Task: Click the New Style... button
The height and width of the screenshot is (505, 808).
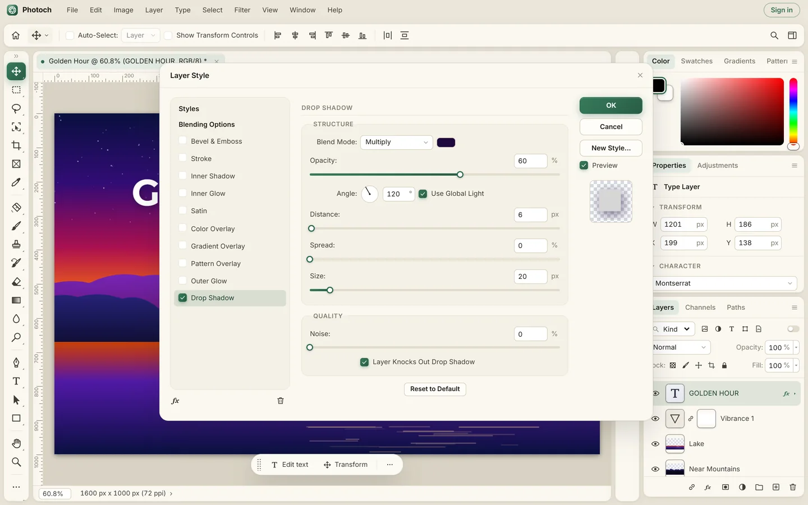Action: [611, 148]
